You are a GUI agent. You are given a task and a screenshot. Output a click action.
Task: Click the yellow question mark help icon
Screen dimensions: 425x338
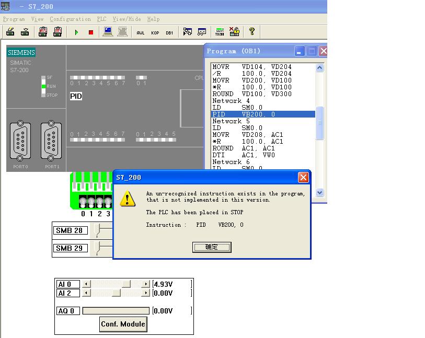(x=252, y=32)
